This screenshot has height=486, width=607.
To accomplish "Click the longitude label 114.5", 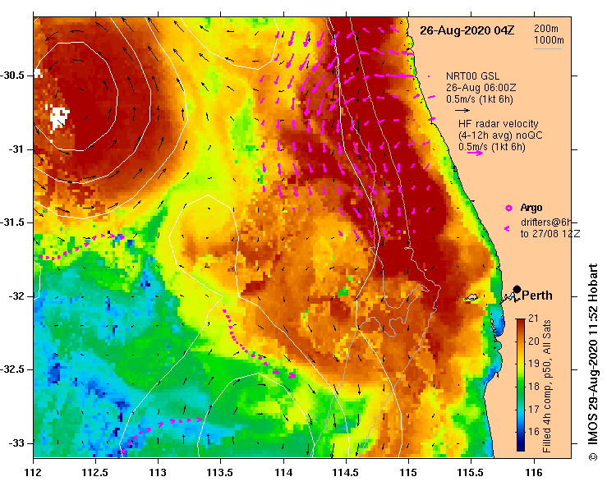I will [346, 473].
